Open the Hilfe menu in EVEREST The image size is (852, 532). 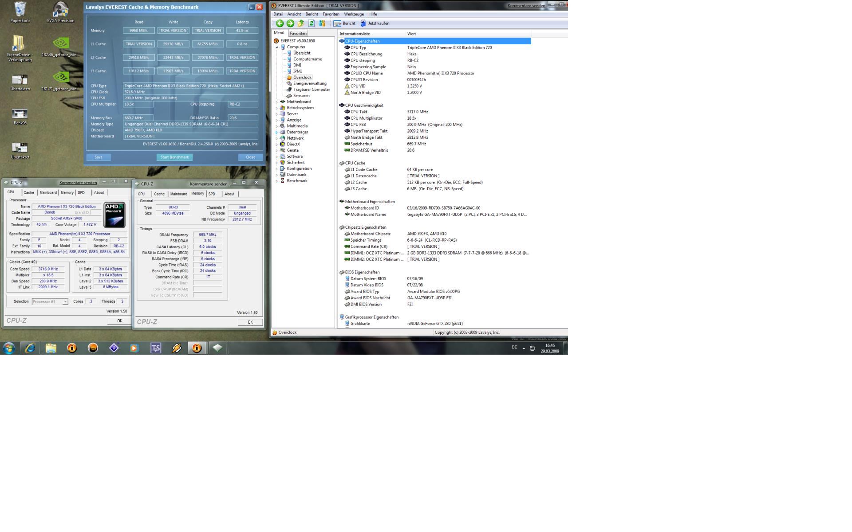(373, 14)
